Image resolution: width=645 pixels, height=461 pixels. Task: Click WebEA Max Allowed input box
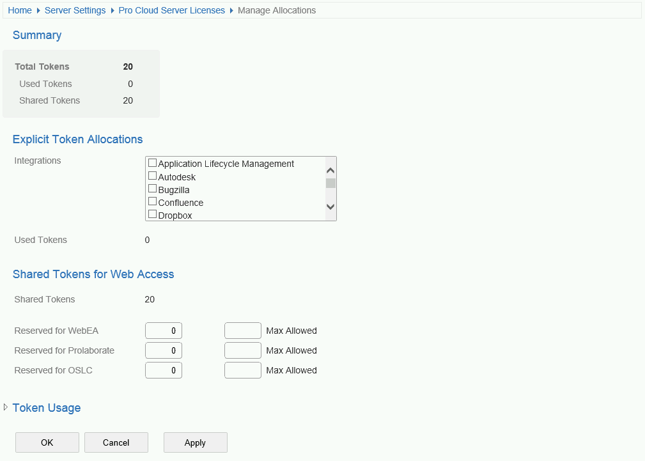click(243, 331)
